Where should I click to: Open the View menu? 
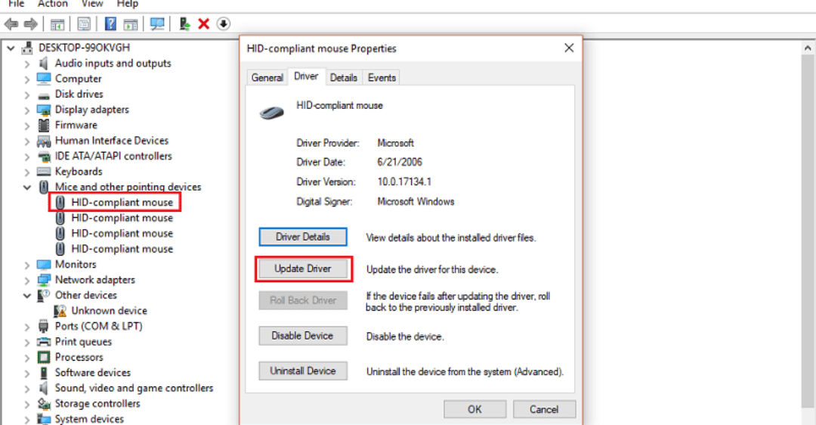pyautogui.click(x=92, y=5)
